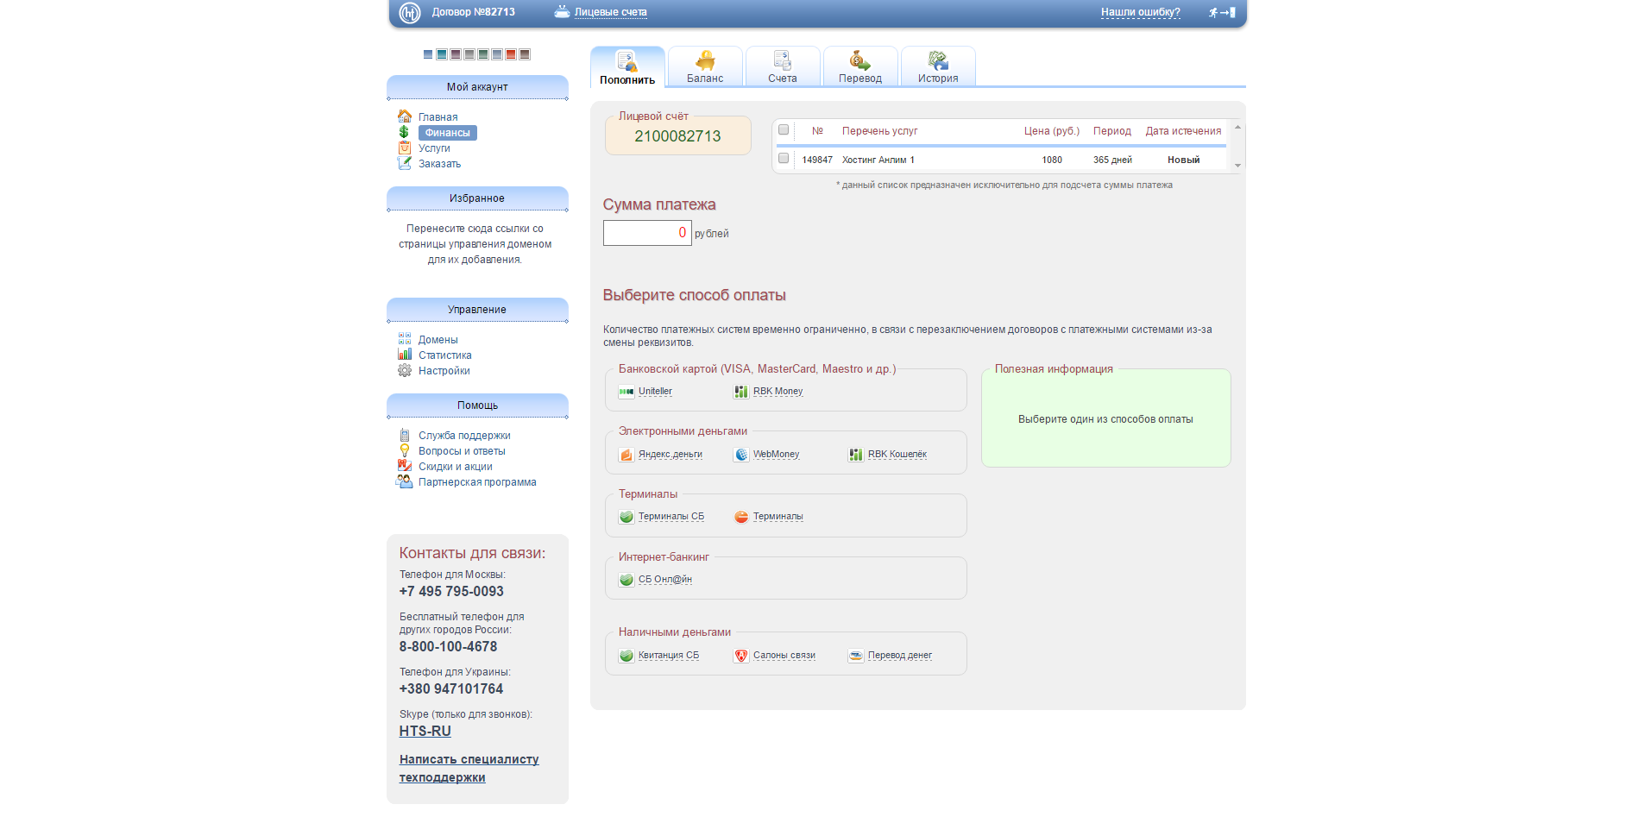This screenshot has width=1637, height=817.
Task: Click the logout icon in the header
Action: click(x=1222, y=12)
